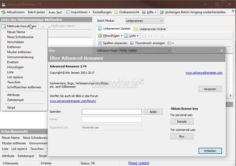236x166 pixels.
Task: Choose Zeitstempel in the method menu
Action: click(15, 100)
